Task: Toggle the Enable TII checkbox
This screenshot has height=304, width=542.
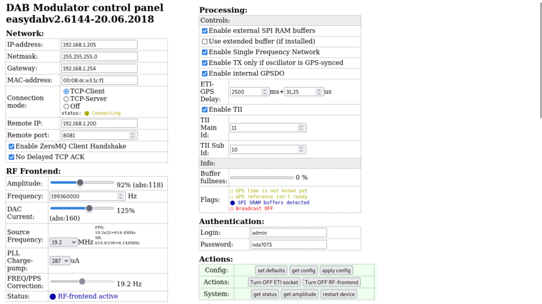Action: click(205, 109)
